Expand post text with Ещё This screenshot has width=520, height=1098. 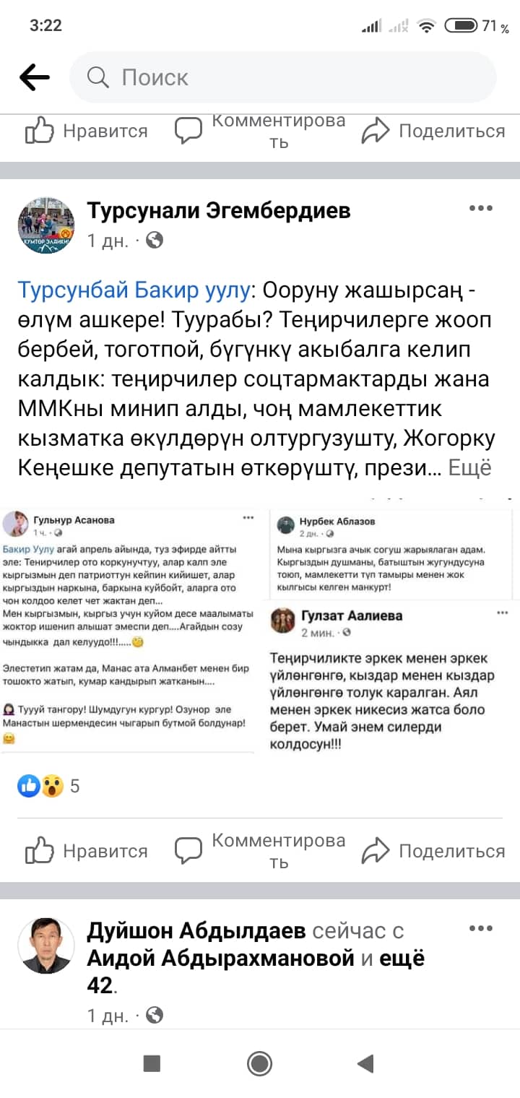pos(470,468)
